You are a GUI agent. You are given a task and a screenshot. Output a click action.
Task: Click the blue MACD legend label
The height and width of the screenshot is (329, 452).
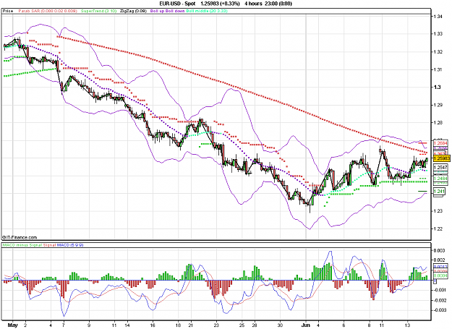[70, 245]
